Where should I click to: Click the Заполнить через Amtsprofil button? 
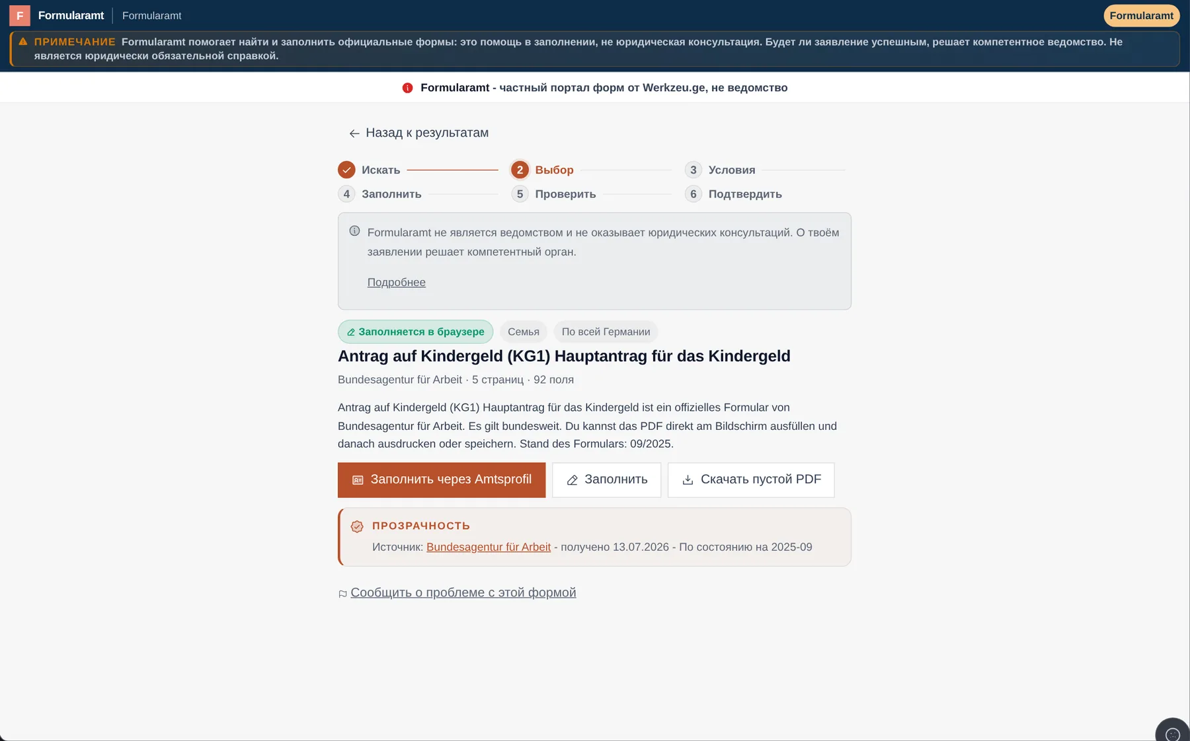click(442, 480)
